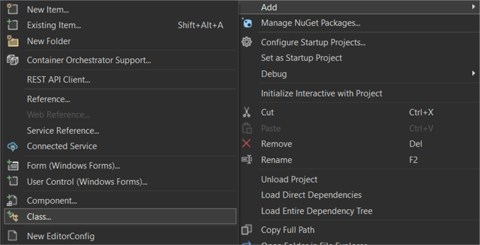Screen dimensions: 480x245
Task: Open Service Reference dialog entry
Action: pyautogui.click(x=63, y=131)
